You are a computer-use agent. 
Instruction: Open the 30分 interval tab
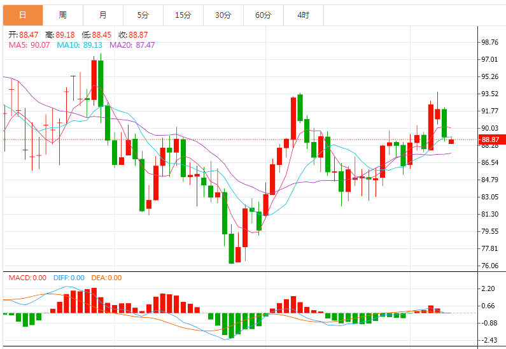(x=223, y=15)
